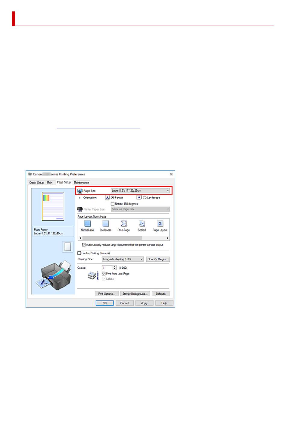286x421 pixels.
Task: Open the Printer Paper Size dropdown
Action: [x=140, y=209]
